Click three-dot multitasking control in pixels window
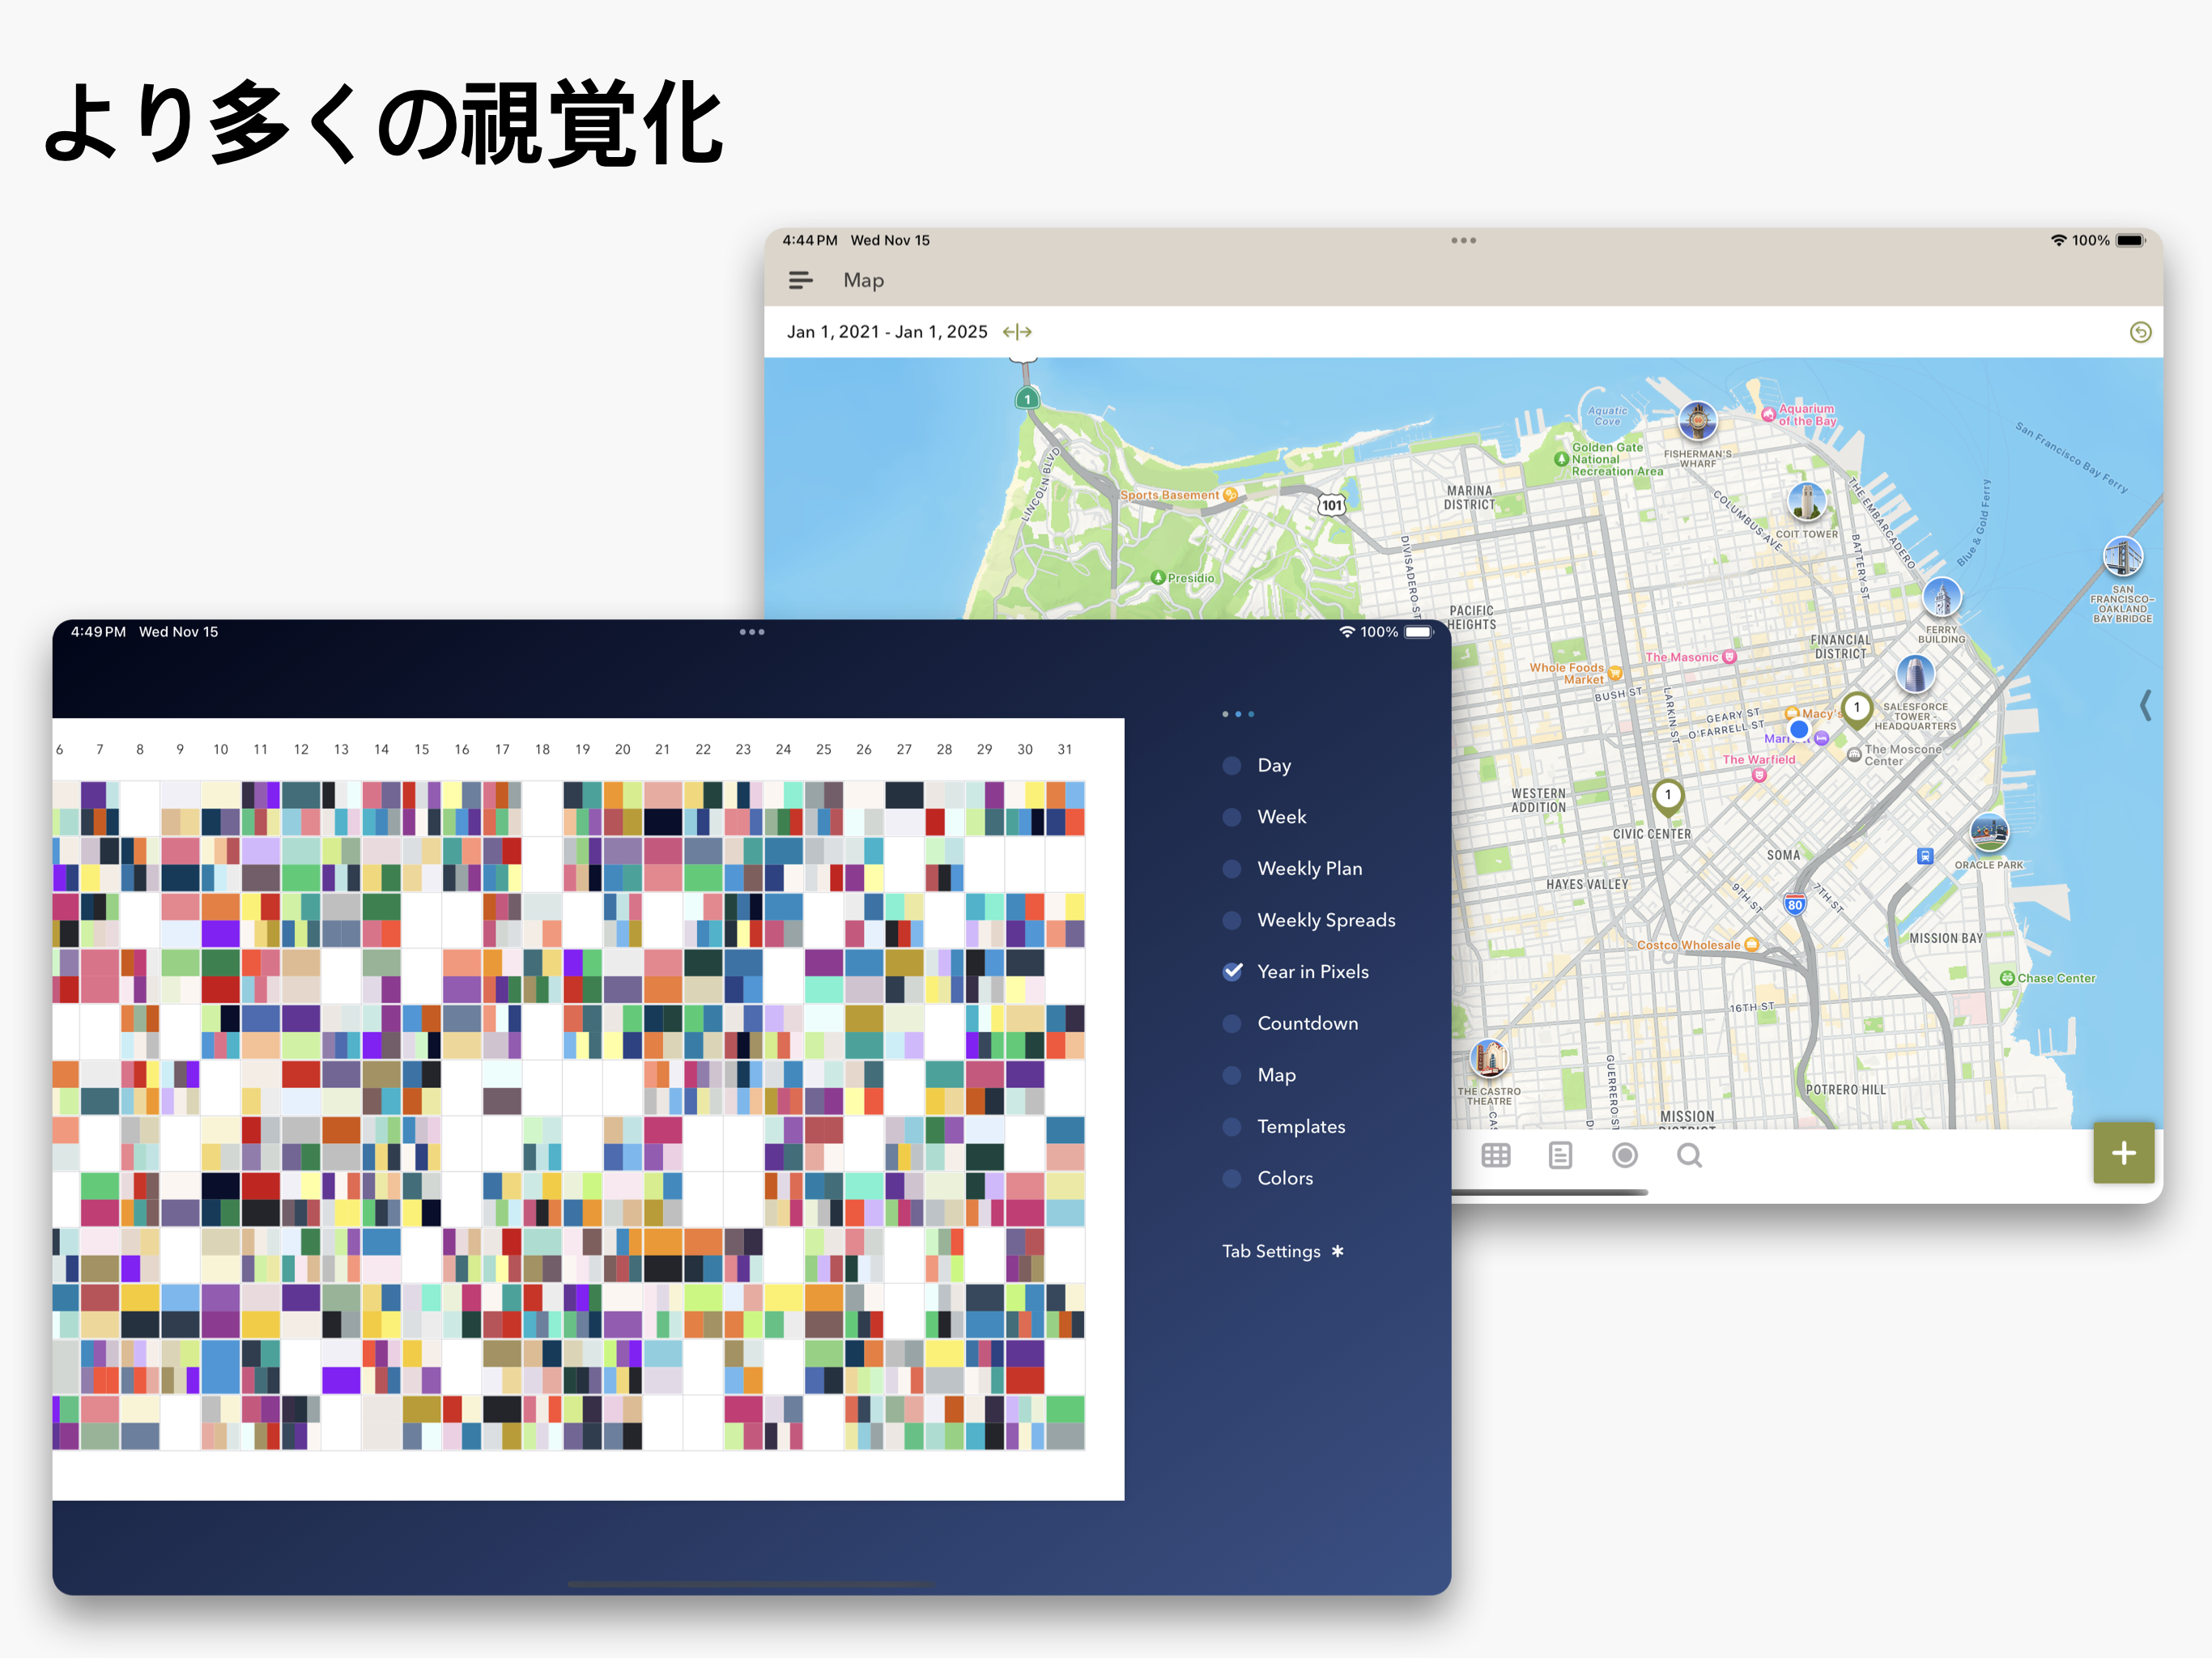 click(752, 632)
